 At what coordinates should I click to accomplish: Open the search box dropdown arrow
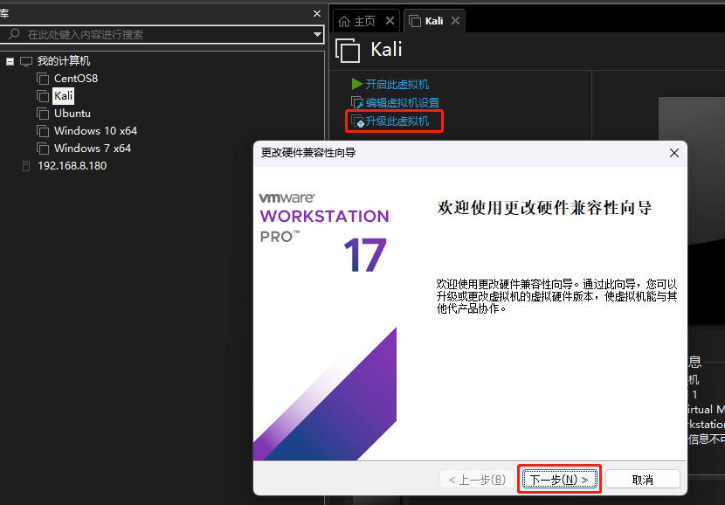point(317,34)
